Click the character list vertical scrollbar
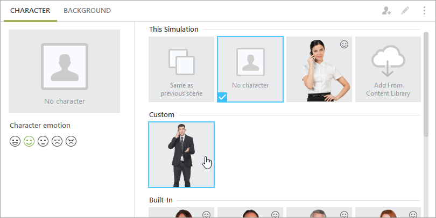Screen dimensions: 436x218 click(426, 84)
